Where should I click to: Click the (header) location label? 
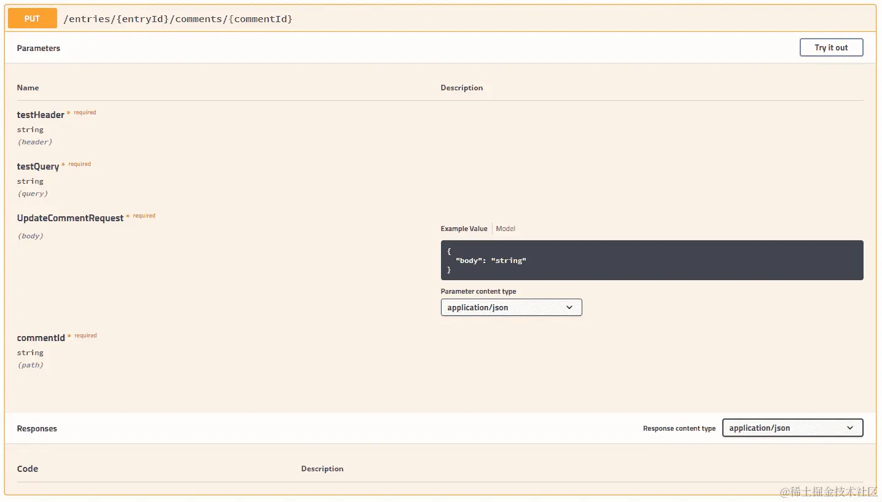coord(35,142)
